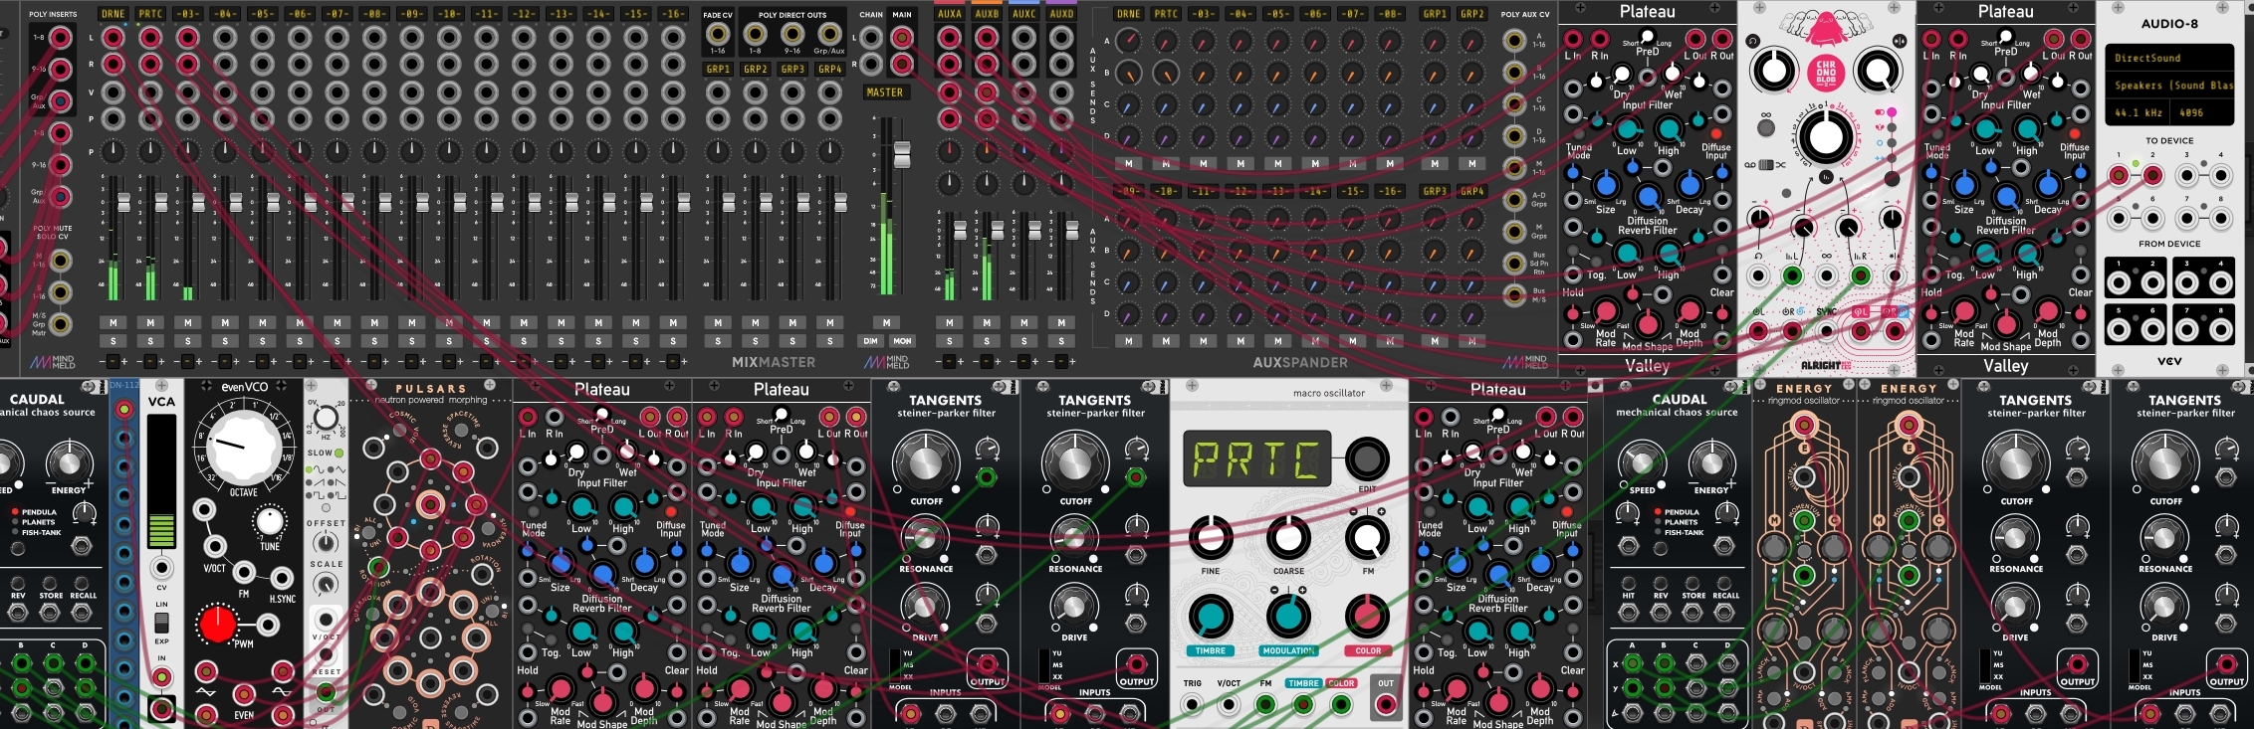Toggle the DIM button on MixMaster master
The height and width of the screenshot is (729, 2254).
pos(871,341)
